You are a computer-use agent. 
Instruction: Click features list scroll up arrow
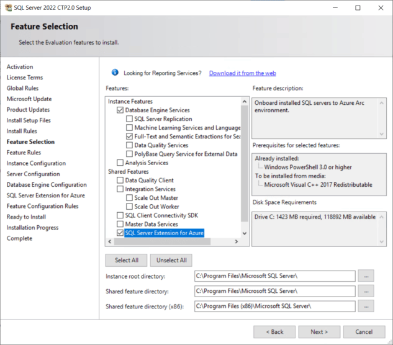pos(245,102)
